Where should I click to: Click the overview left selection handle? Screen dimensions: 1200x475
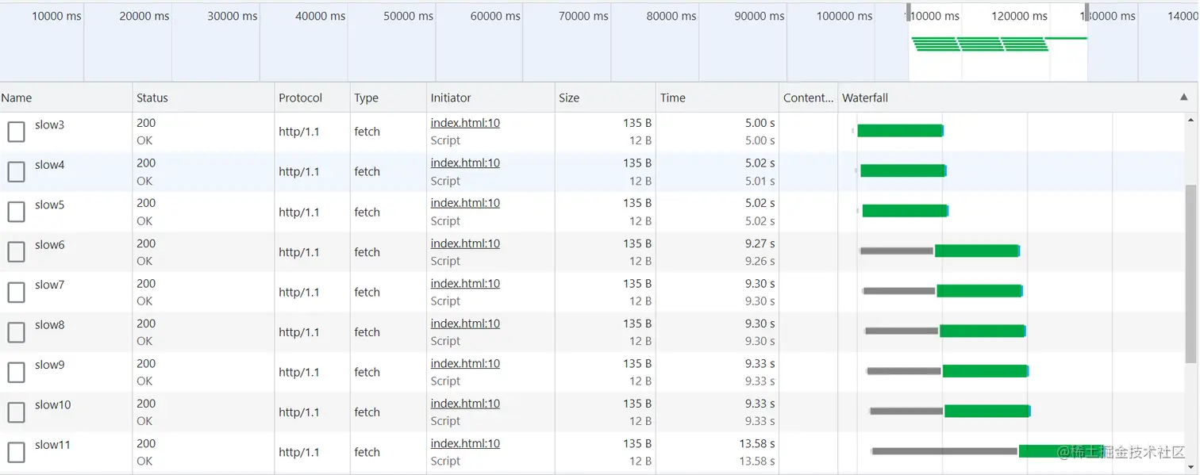(x=909, y=12)
